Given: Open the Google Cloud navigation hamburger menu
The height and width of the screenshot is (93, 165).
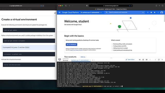Looking at the screenshot, I should 60,12.
